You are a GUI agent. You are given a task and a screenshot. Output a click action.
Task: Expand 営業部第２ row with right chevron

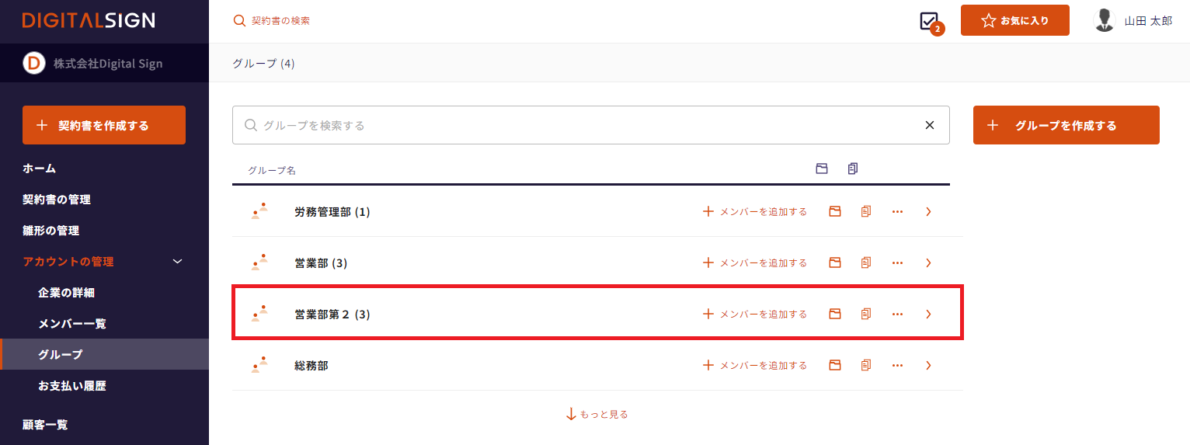pyautogui.click(x=928, y=314)
